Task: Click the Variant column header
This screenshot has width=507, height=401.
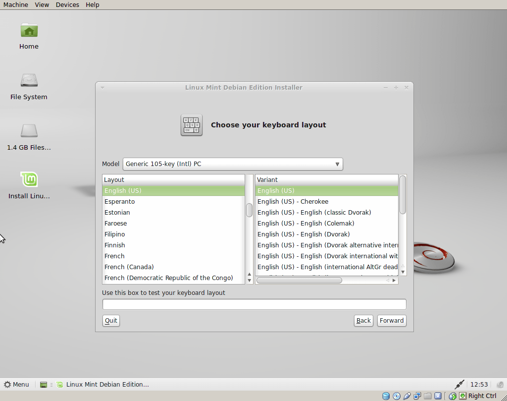Action: (x=327, y=179)
